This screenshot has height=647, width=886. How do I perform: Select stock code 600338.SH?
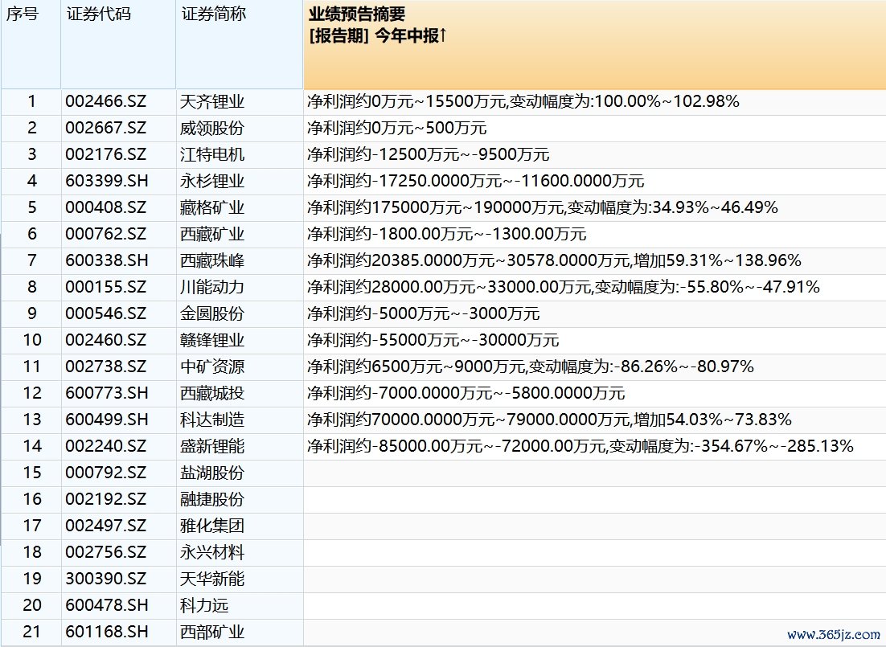pos(107,260)
